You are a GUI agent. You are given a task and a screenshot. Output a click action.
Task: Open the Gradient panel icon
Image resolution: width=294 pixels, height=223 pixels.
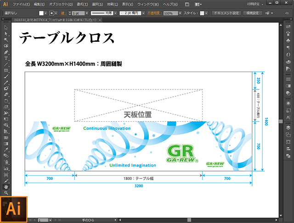288,86
